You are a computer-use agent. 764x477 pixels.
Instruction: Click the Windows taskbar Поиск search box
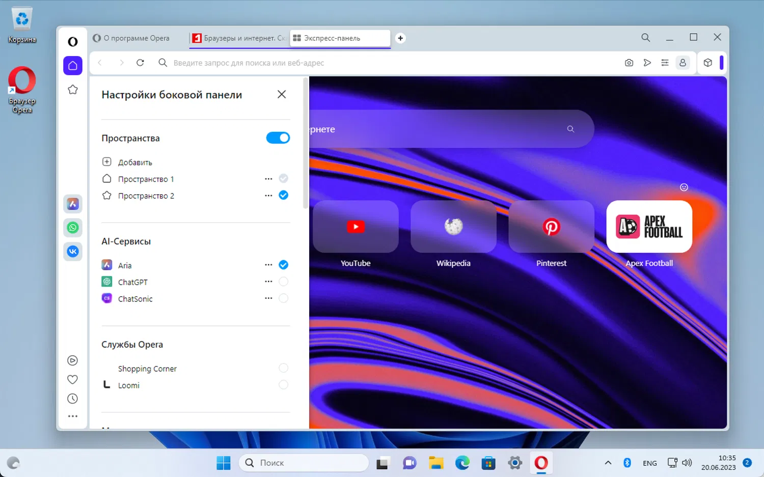click(x=304, y=463)
